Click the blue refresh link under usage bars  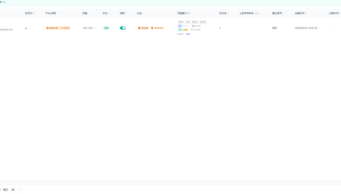coord(188,34)
